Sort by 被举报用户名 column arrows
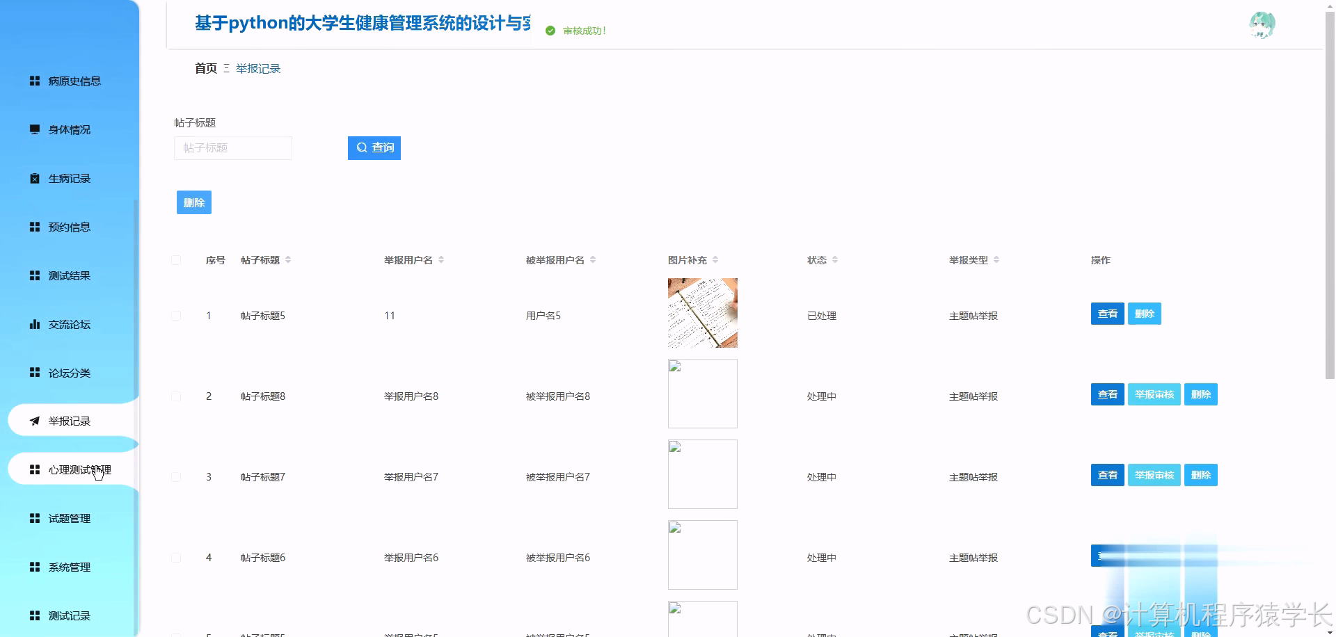The image size is (1336, 637). click(593, 260)
